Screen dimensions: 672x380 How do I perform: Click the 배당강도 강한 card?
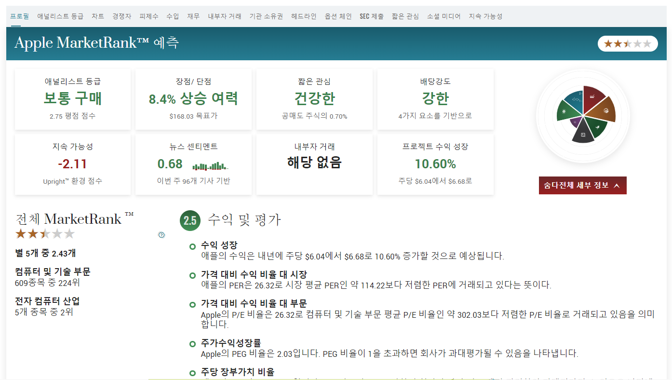click(435, 99)
